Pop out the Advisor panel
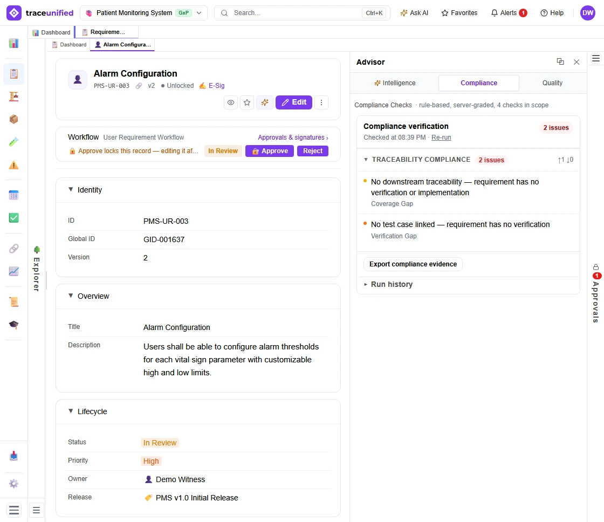This screenshot has width=604, height=522. coord(560,61)
